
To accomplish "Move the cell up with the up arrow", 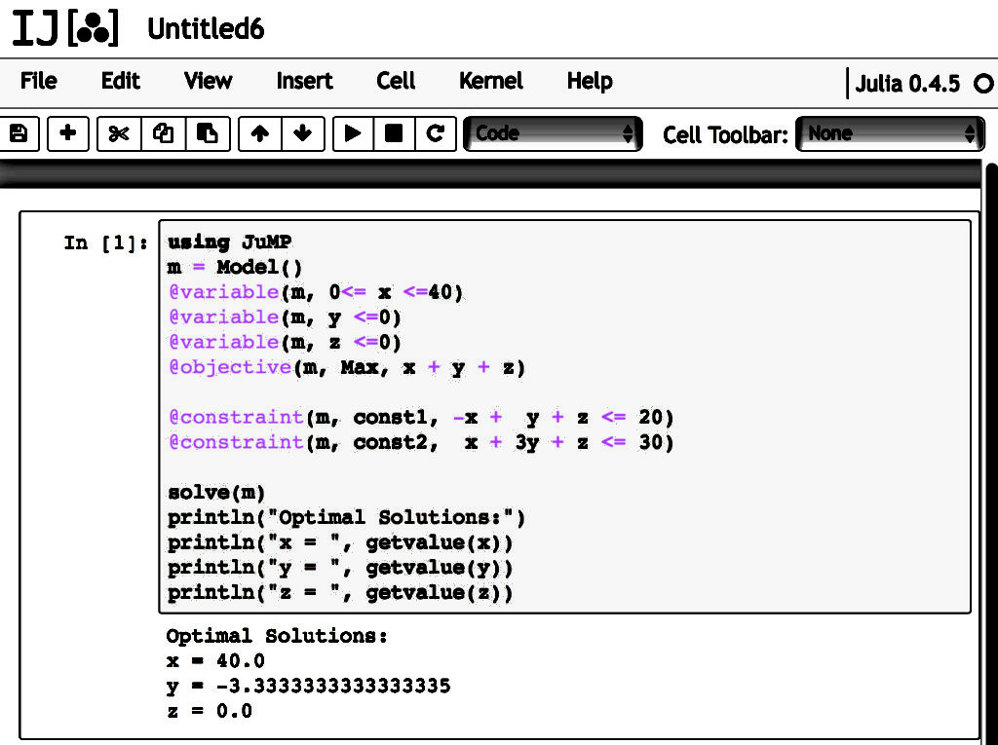I will tap(261, 134).
